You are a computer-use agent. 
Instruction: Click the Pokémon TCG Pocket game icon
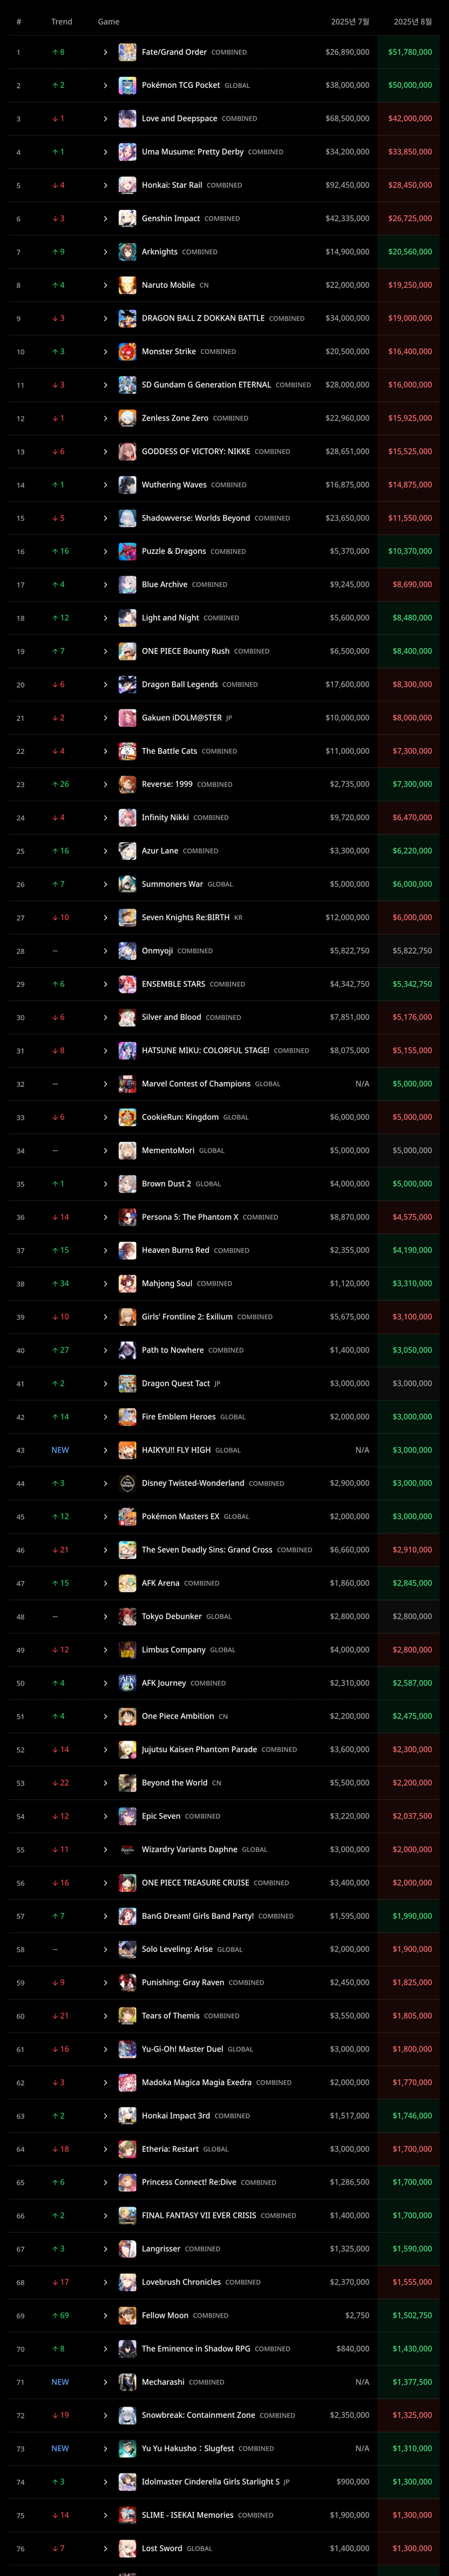[x=128, y=85]
